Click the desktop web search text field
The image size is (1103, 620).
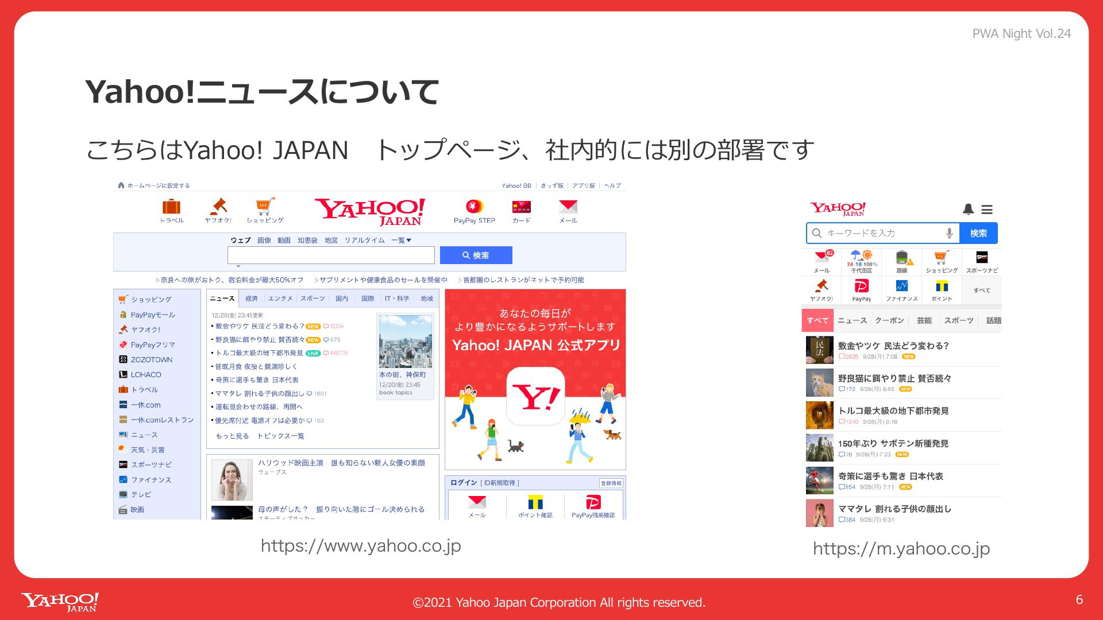tap(331, 255)
